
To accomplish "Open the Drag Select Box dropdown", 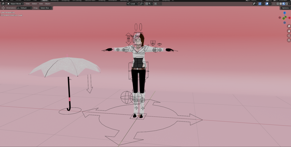I will tap(46, 8).
